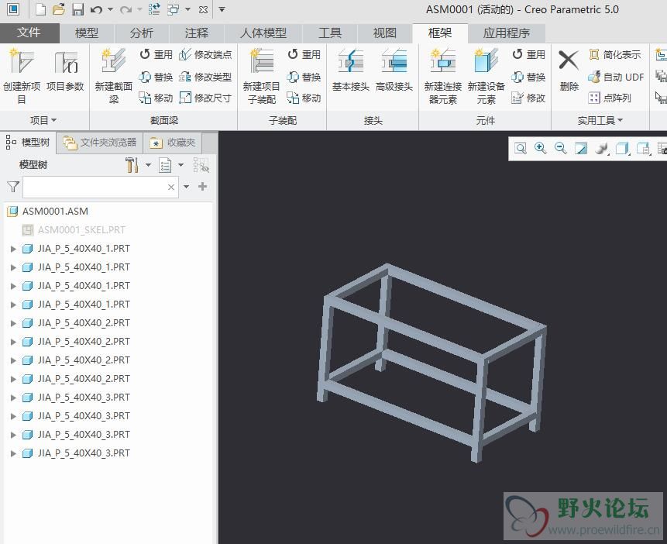
Task: Open search options dropdown arrow
Action: coord(187,187)
